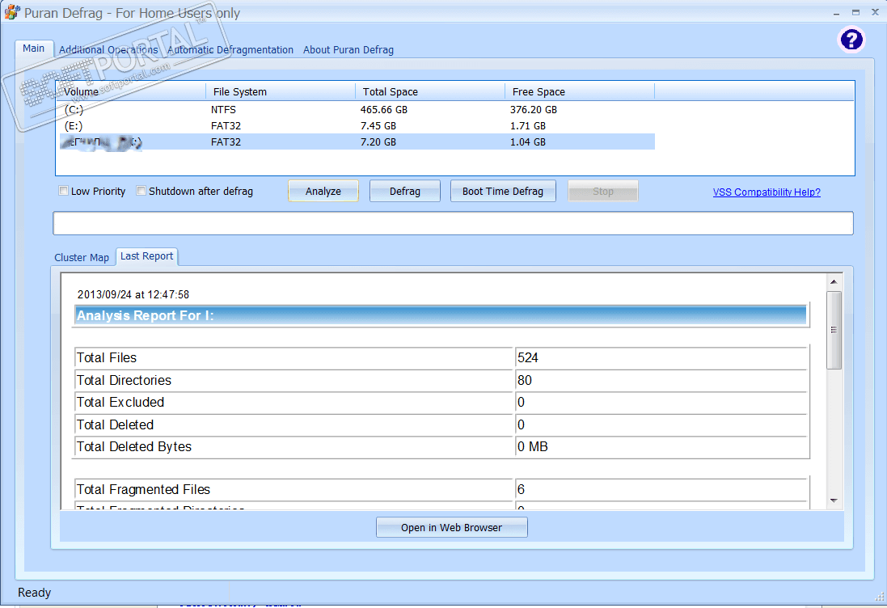Click the report scrollbar up arrow
Viewport: 887px width, 608px height.
click(834, 281)
